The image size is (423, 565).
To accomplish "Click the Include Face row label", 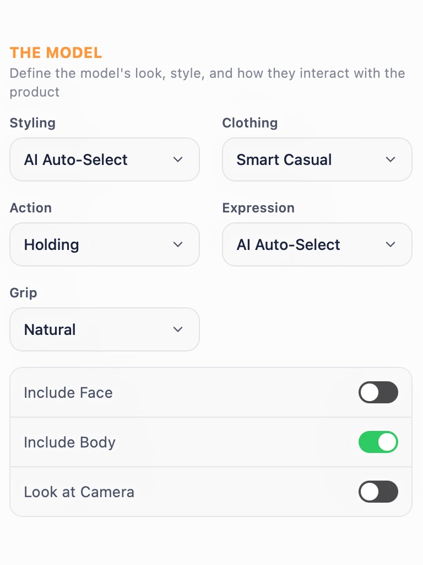I will 68,392.
